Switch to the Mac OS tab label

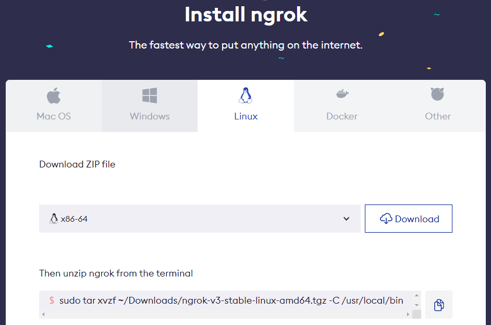coord(54,116)
